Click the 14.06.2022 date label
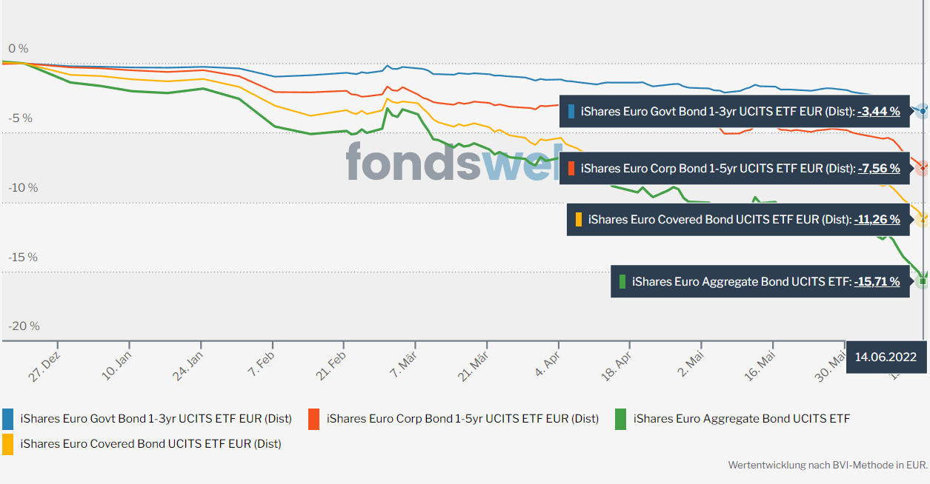The height and width of the screenshot is (484, 930). point(886,357)
